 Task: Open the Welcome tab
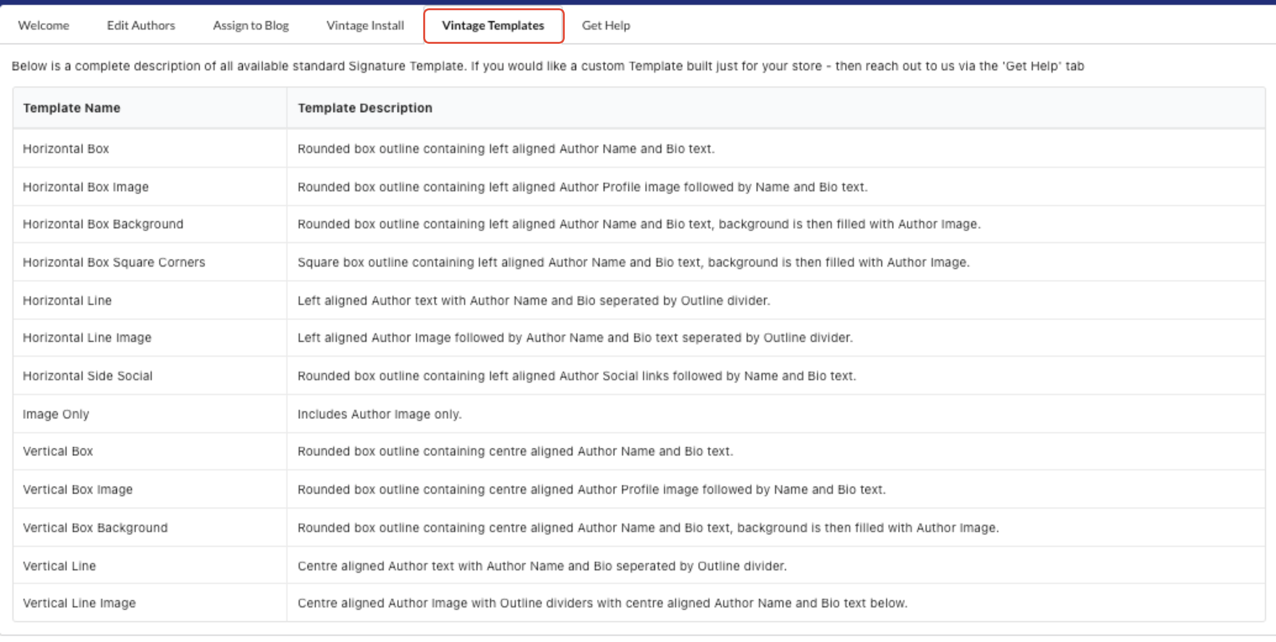(x=44, y=25)
